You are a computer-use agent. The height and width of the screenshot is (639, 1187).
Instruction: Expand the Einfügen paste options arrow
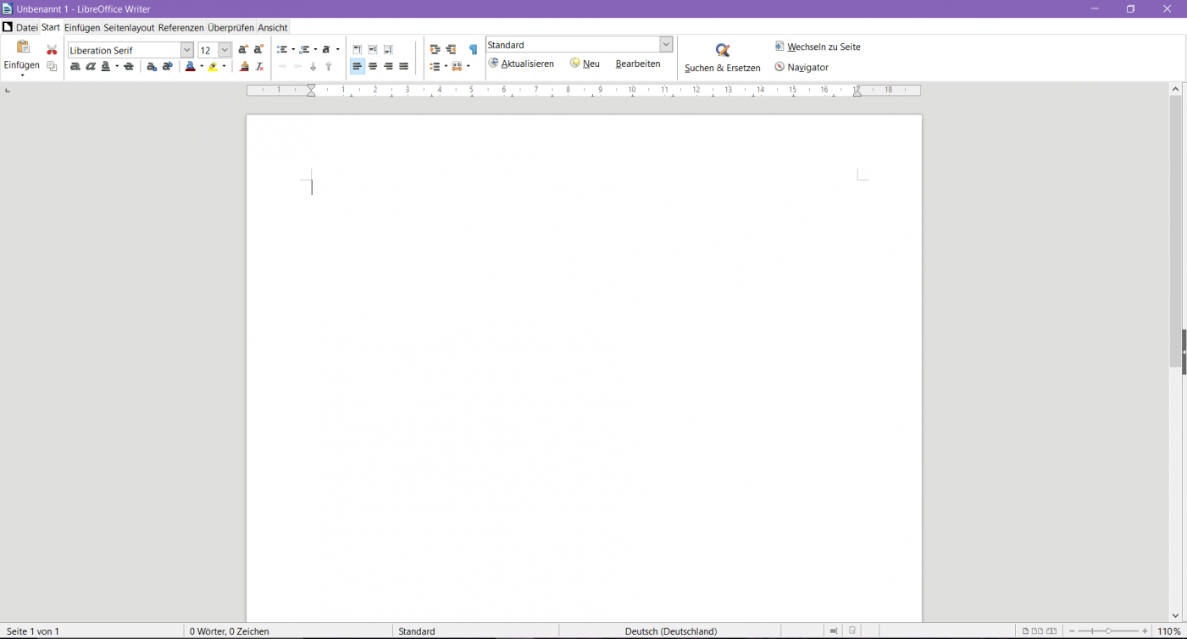click(x=22, y=75)
